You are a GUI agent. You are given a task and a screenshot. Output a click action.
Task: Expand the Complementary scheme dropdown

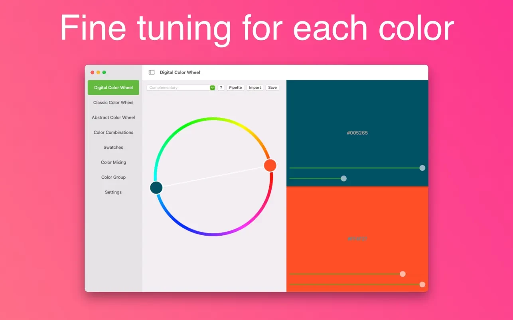212,87
